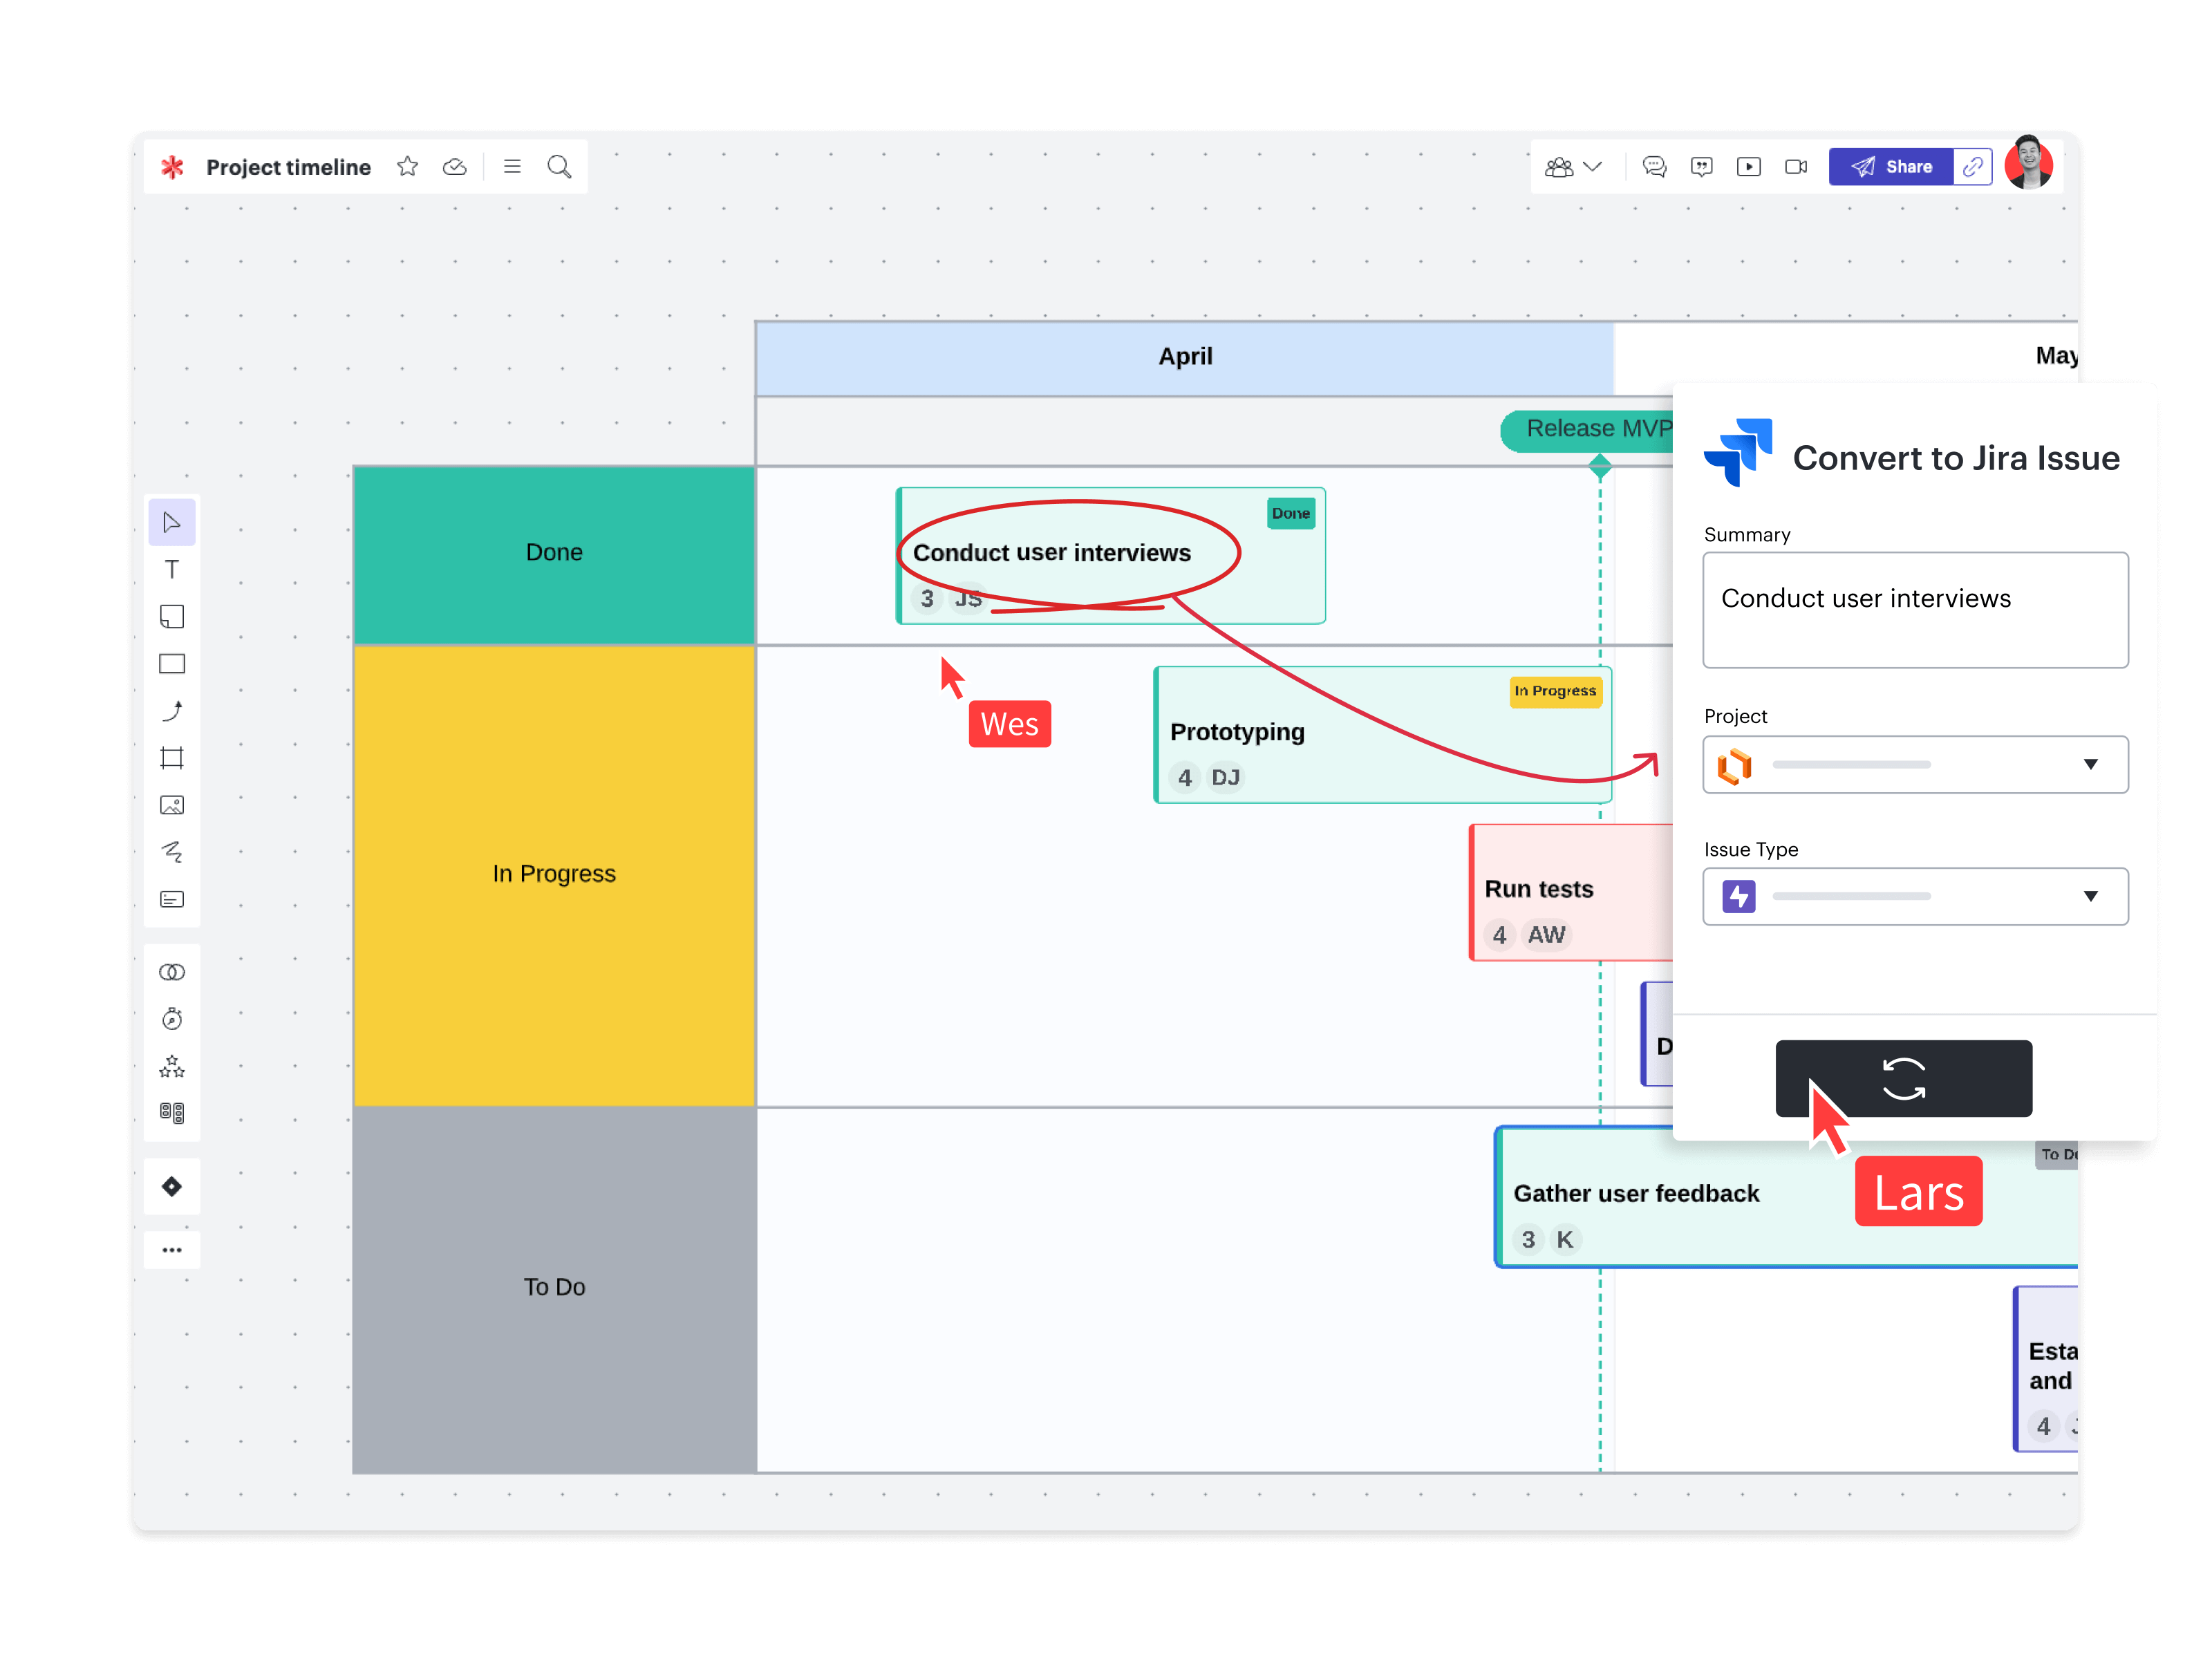Pick the connector line tool
This screenshot has width=2212, height=1661.
pyautogui.click(x=172, y=711)
